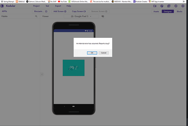Click the Remove Screen button
Screen dimensions: 188x126
pyautogui.click(x=99, y=11)
